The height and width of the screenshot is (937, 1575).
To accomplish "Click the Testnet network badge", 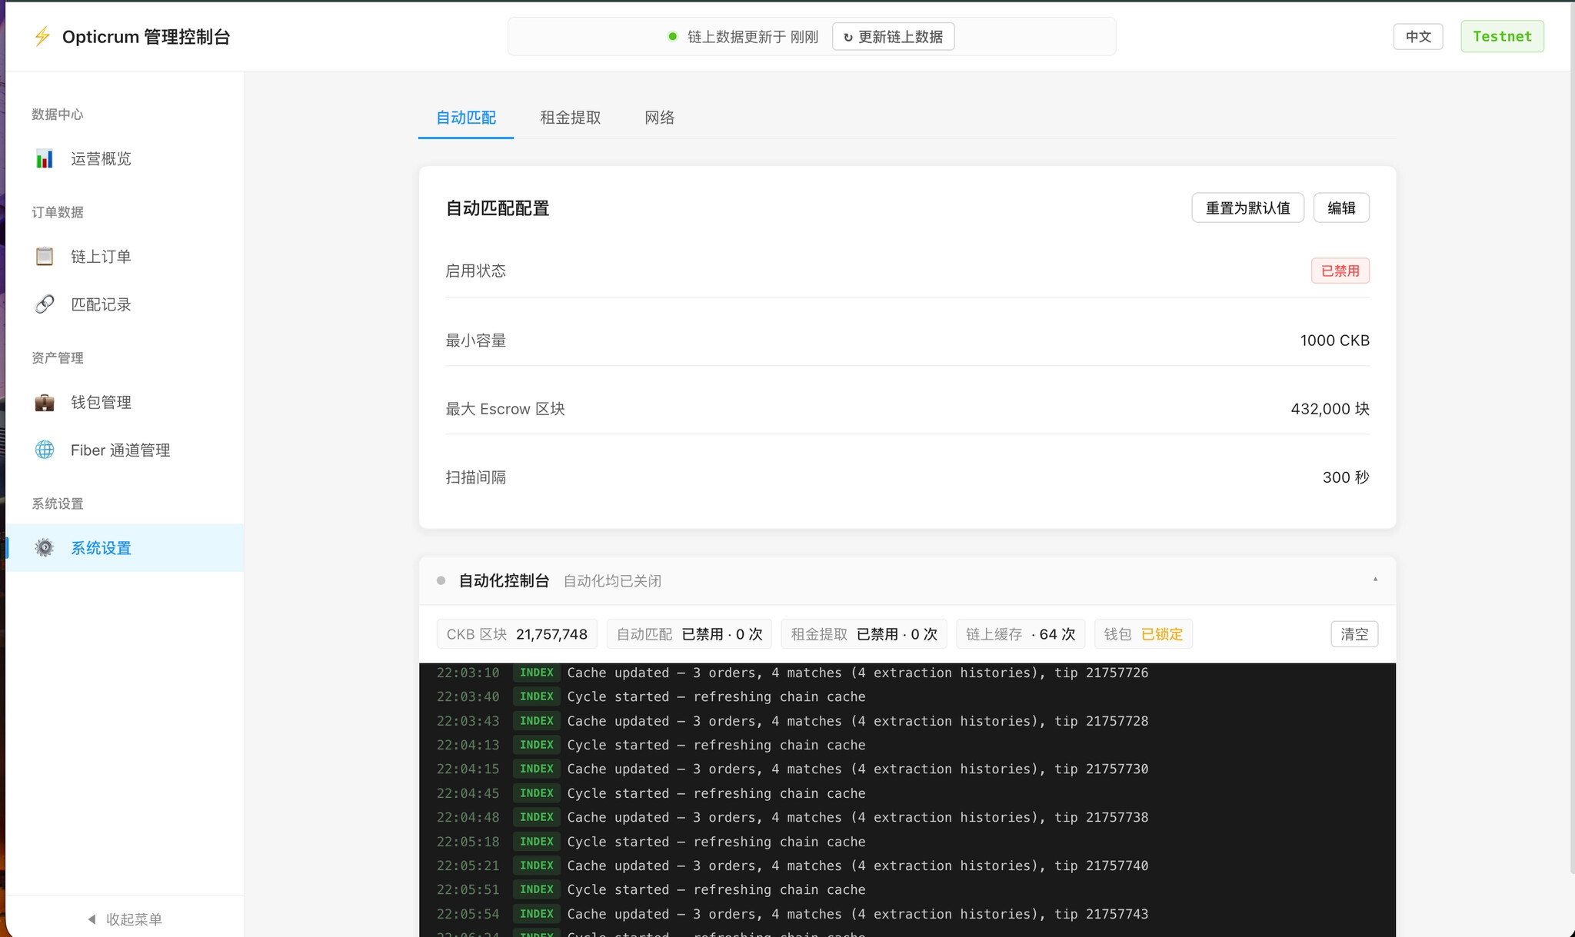I will pos(1503,36).
